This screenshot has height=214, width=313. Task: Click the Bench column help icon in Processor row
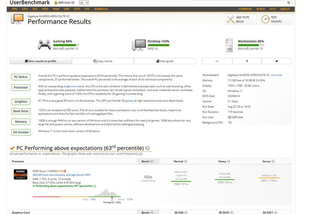[x=152, y=161]
